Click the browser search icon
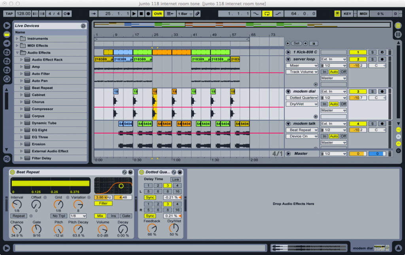Viewport: 405px width, 255px height. [x=83, y=26]
